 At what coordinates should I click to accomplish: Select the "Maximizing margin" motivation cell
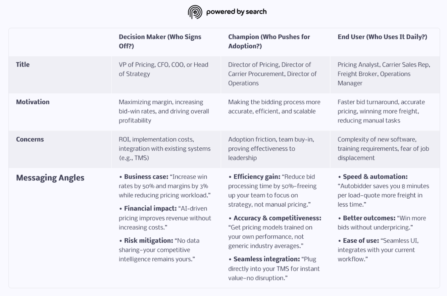click(x=164, y=111)
